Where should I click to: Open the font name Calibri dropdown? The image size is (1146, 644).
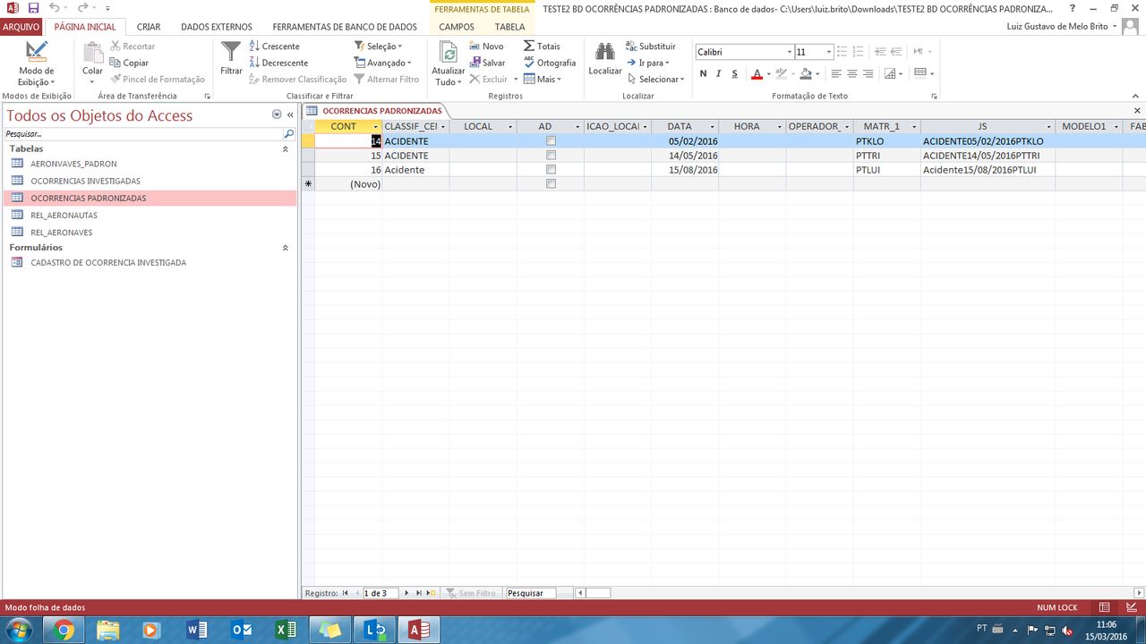tap(789, 52)
